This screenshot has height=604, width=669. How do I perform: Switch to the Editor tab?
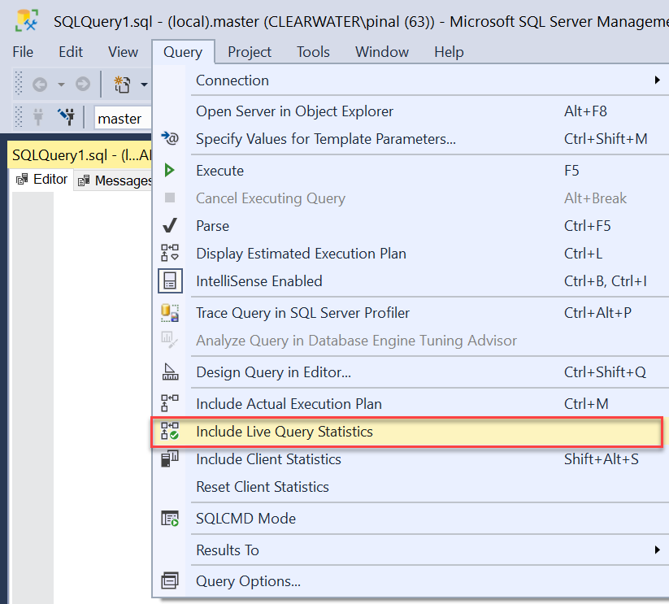tap(41, 180)
